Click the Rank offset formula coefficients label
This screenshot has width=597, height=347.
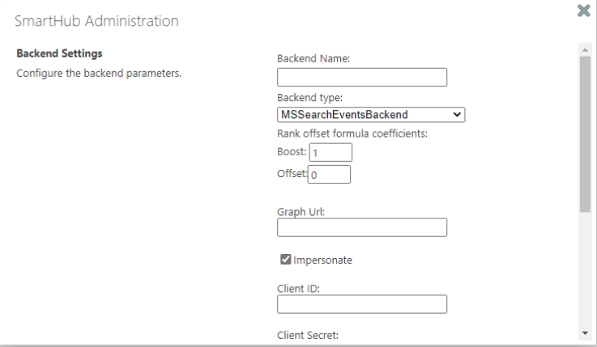(x=352, y=133)
